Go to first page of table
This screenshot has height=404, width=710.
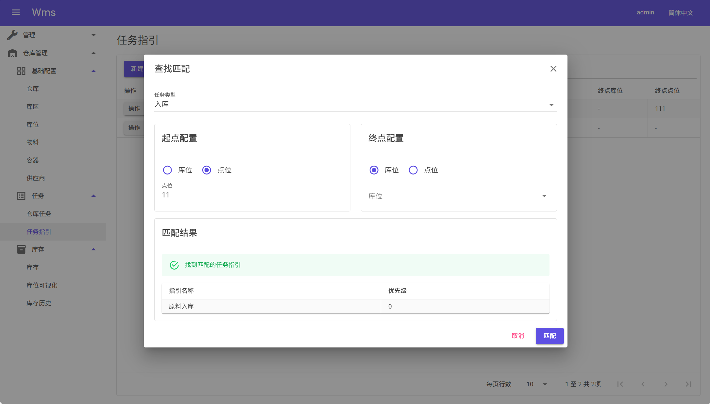pyautogui.click(x=620, y=384)
